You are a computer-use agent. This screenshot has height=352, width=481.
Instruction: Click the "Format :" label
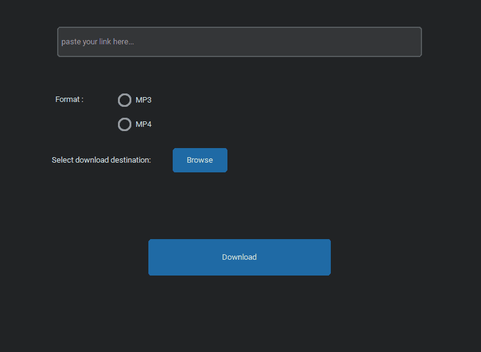(69, 100)
